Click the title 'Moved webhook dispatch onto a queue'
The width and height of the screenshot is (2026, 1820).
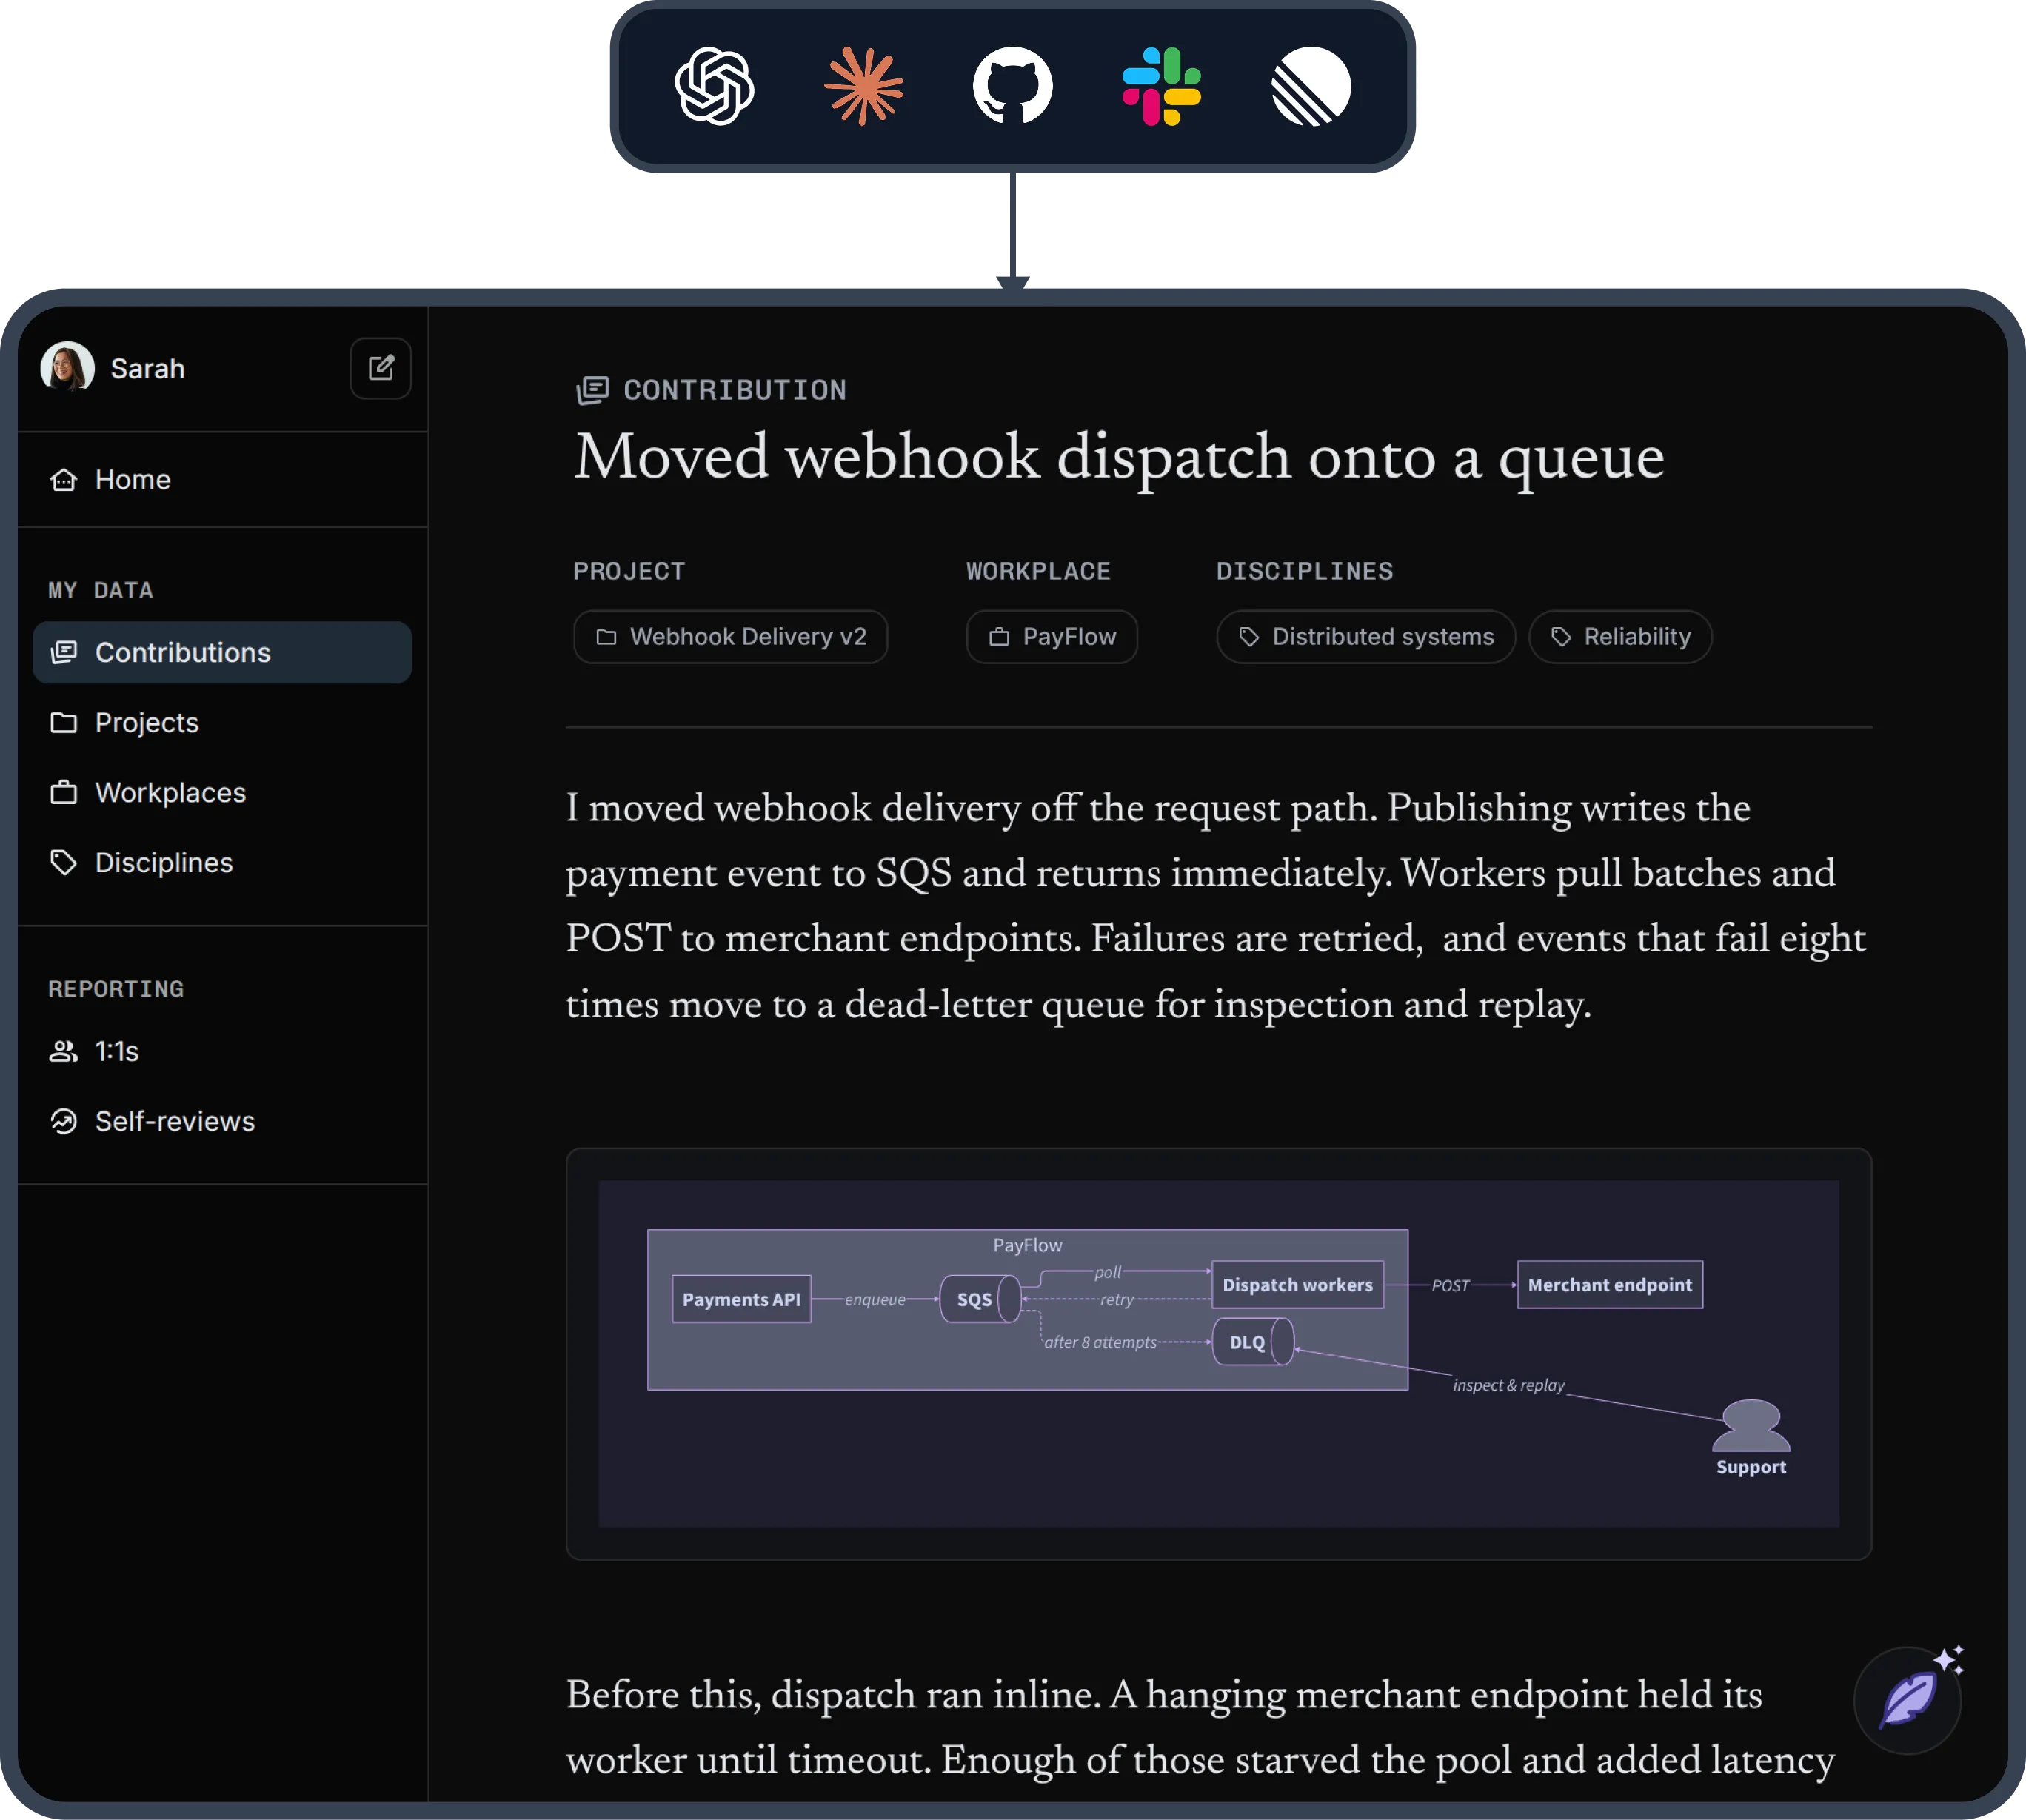click(x=1119, y=457)
